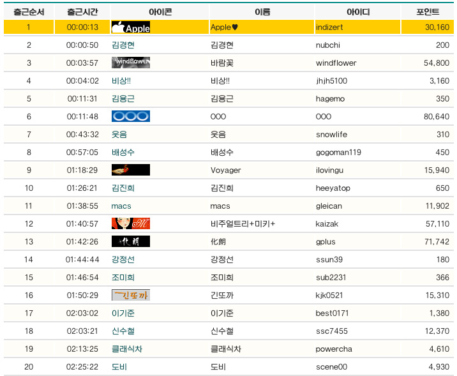Viewport: 457px width, 376px height.
Task: Click the 출근순서 column header
Action: tap(29, 12)
